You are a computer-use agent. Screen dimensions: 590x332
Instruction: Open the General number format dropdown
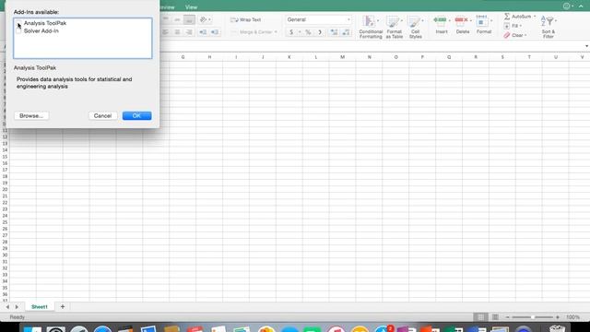coord(318,19)
